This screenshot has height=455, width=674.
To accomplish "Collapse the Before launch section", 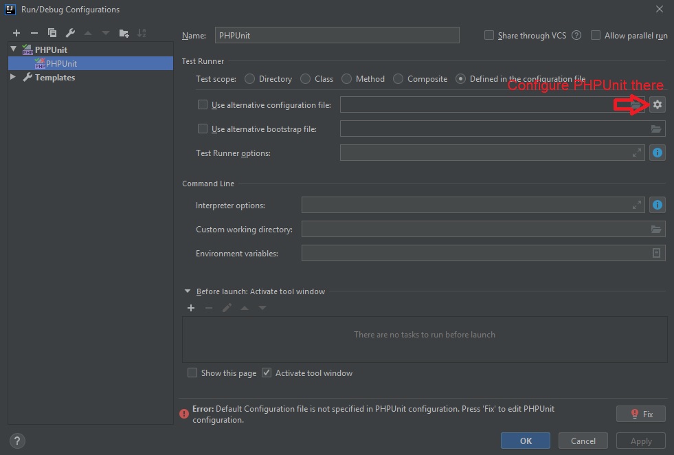I will [x=188, y=291].
